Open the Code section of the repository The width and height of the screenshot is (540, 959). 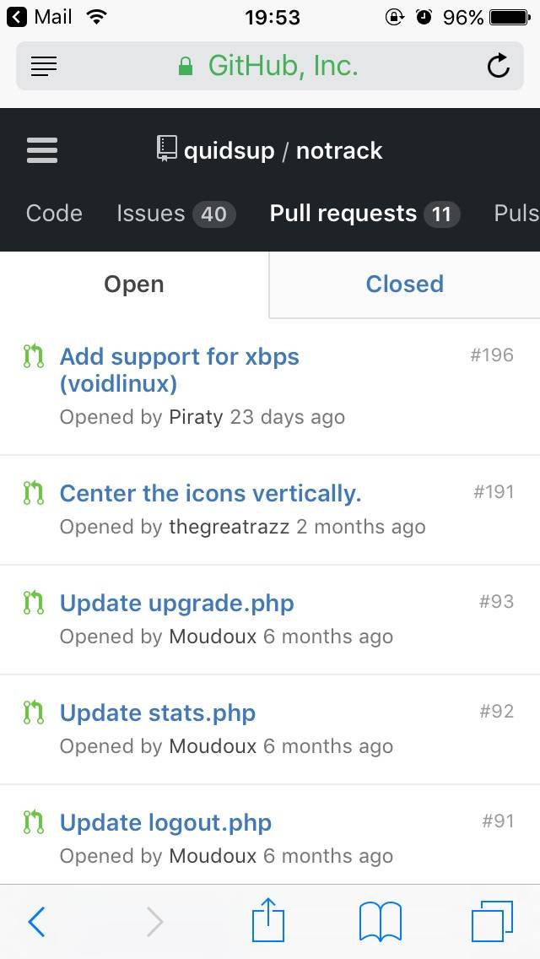(x=53, y=214)
